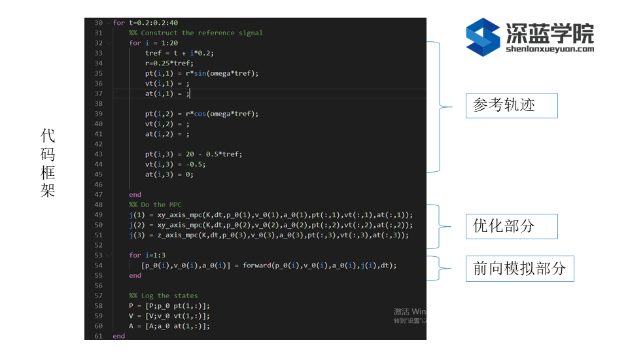The height and width of the screenshot is (353, 628).
Task: Click 'pt(i,1) = r*sin(omega*tref);' line
Action: pyautogui.click(x=202, y=73)
